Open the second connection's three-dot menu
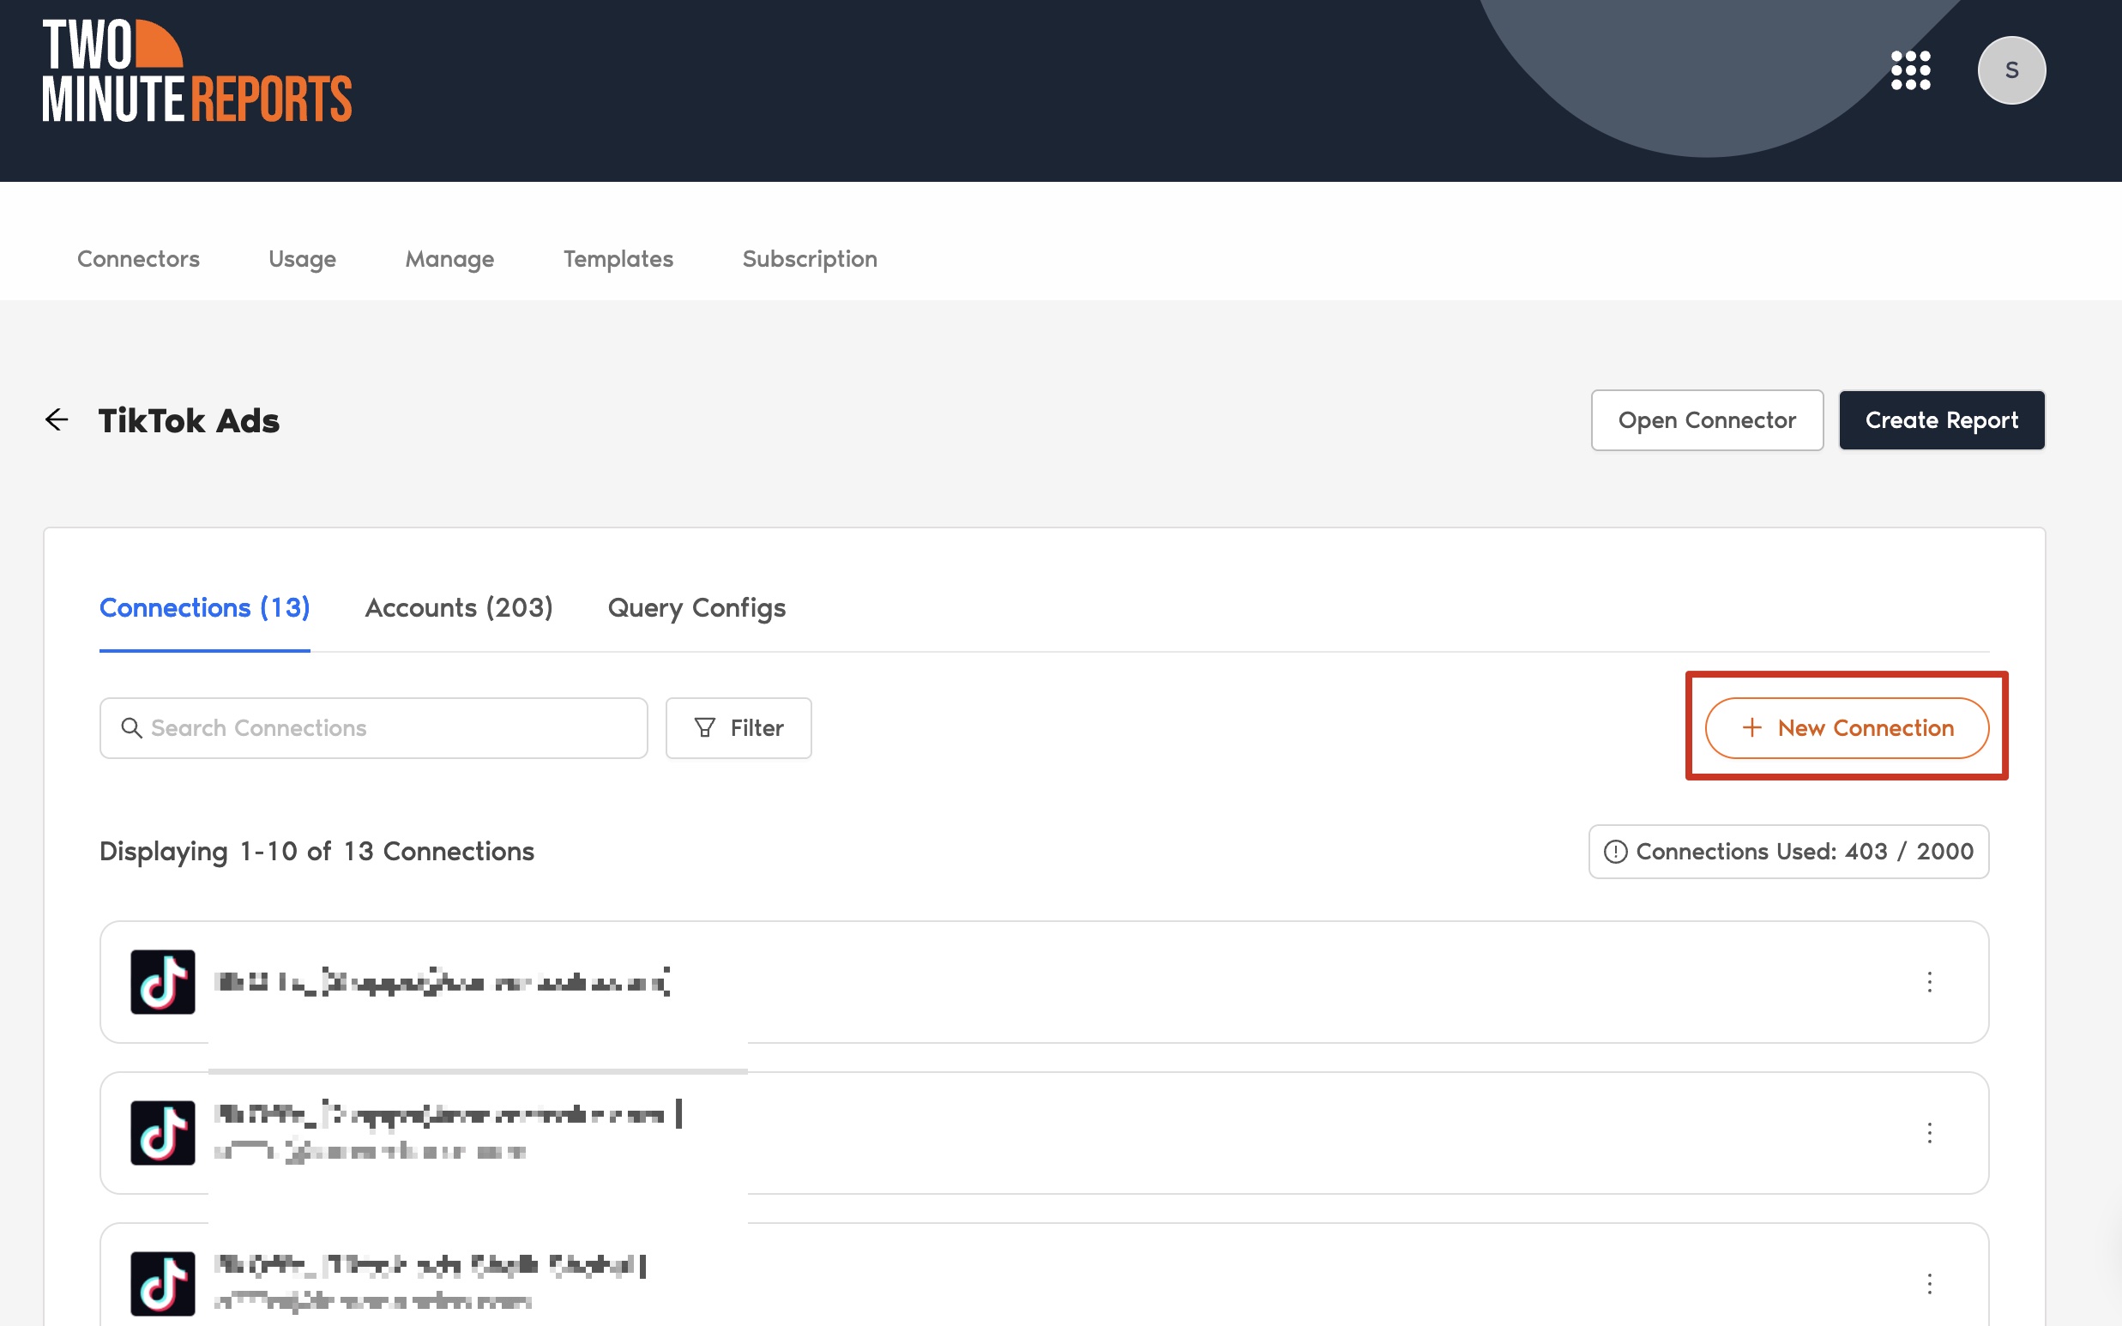 1929,1132
